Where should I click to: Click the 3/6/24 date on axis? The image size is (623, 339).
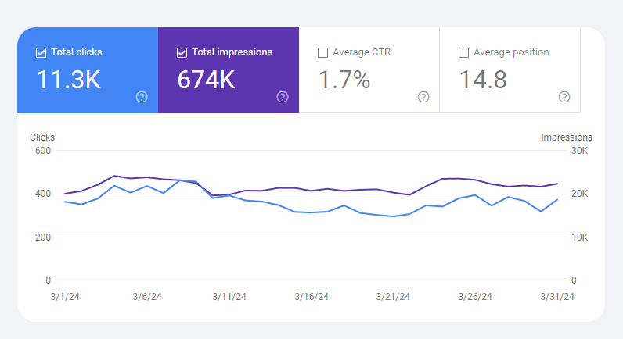pyautogui.click(x=147, y=297)
